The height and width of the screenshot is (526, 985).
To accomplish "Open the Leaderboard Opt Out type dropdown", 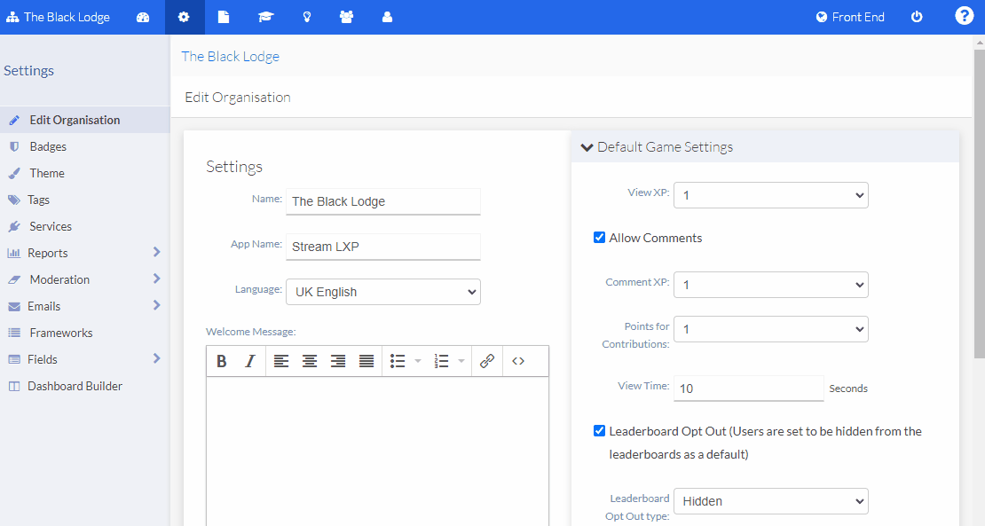I will click(x=770, y=501).
